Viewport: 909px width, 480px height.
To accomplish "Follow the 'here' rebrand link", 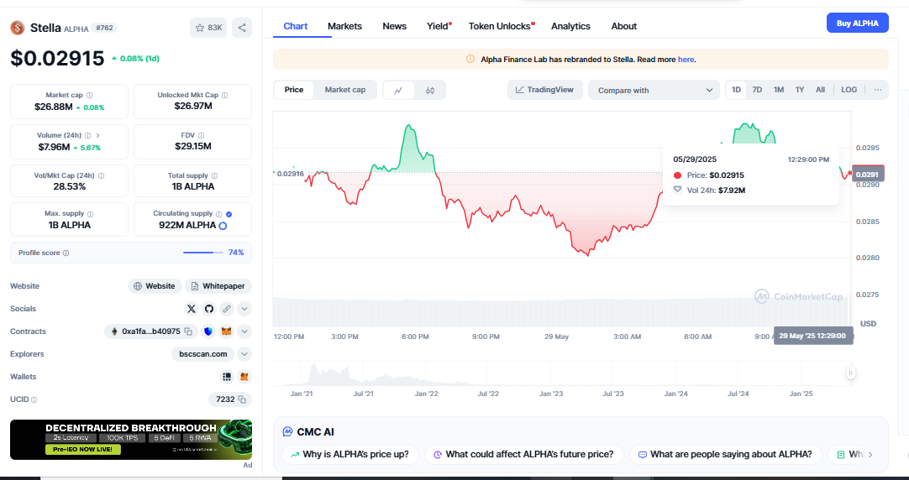I will point(686,59).
